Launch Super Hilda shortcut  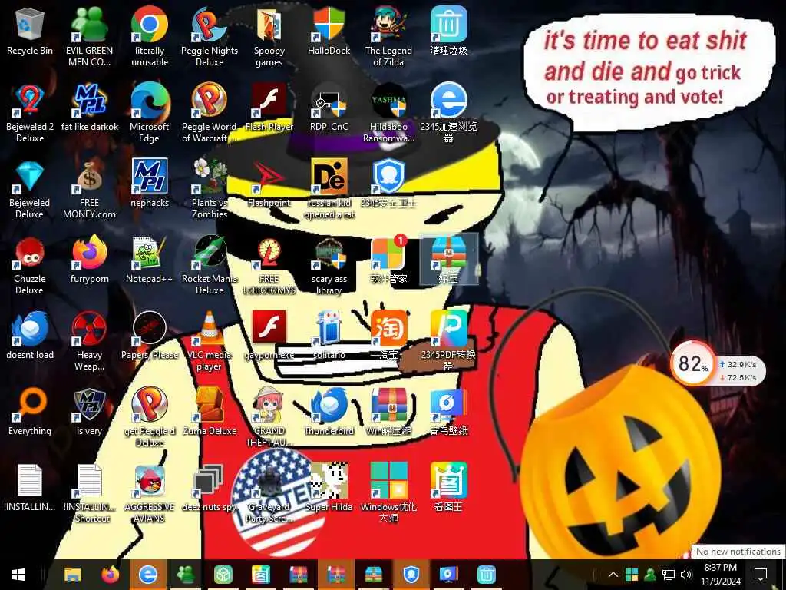329,488
